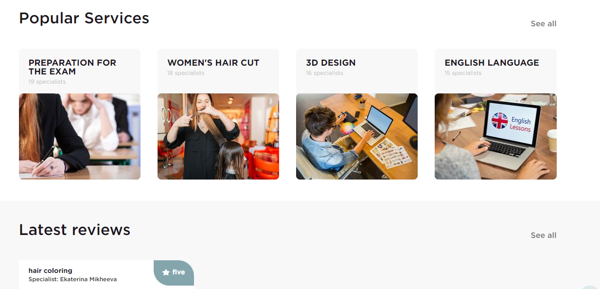Open the English Language heading
600x289 pixels.
click(492, 63)
